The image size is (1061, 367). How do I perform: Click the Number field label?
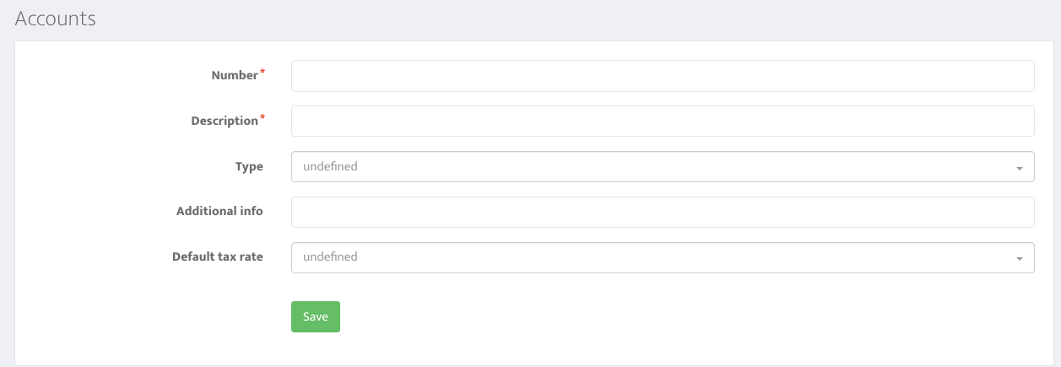234,75
